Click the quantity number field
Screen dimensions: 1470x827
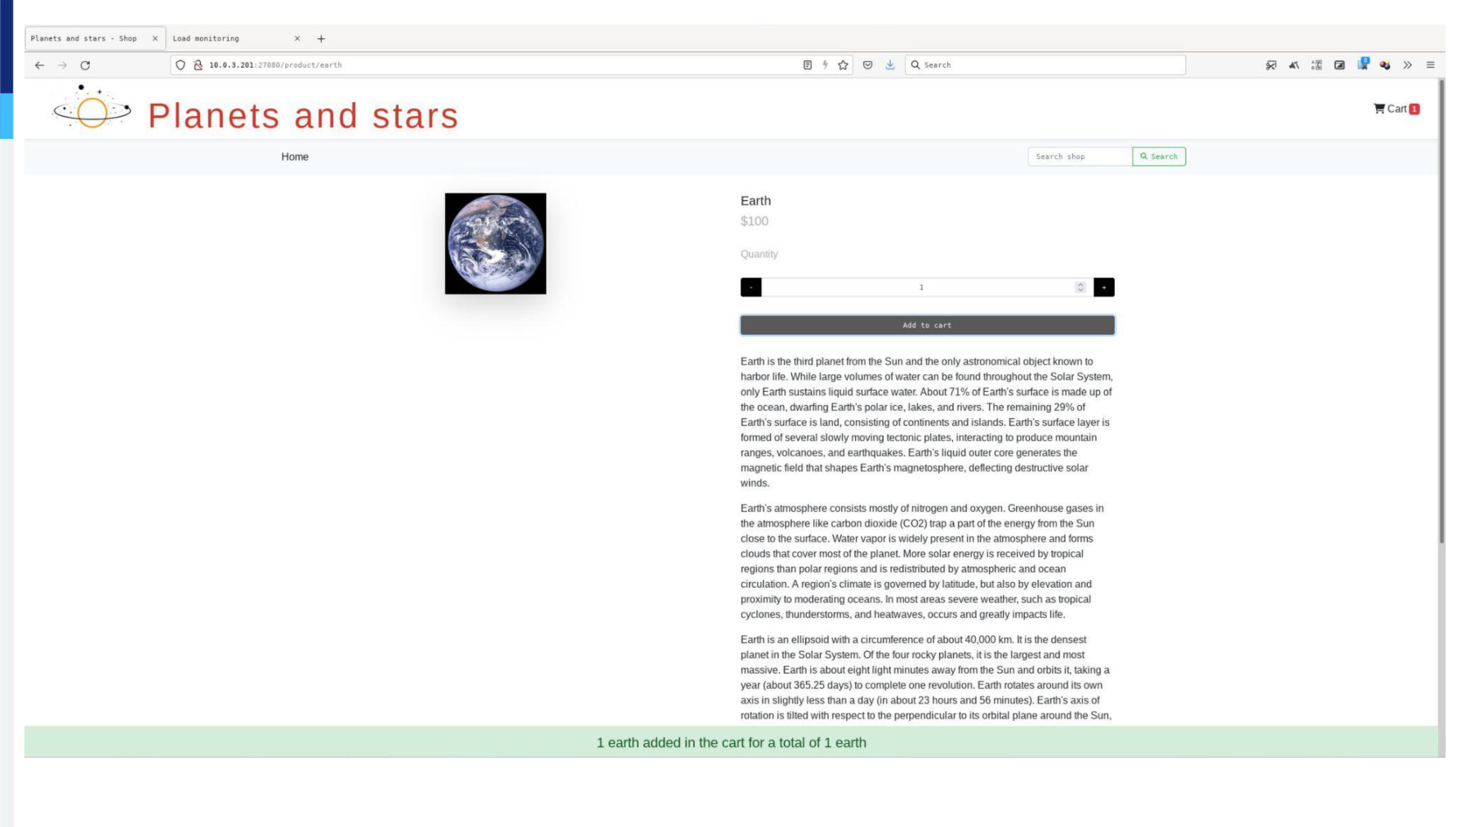tap(921, 287)
